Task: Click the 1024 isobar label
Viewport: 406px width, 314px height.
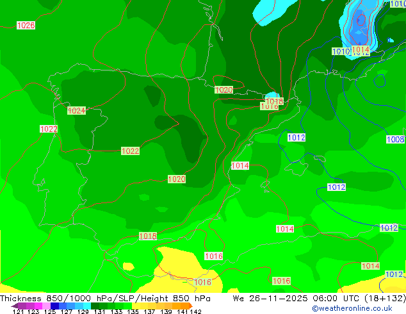Action: (x=76, y=111)
